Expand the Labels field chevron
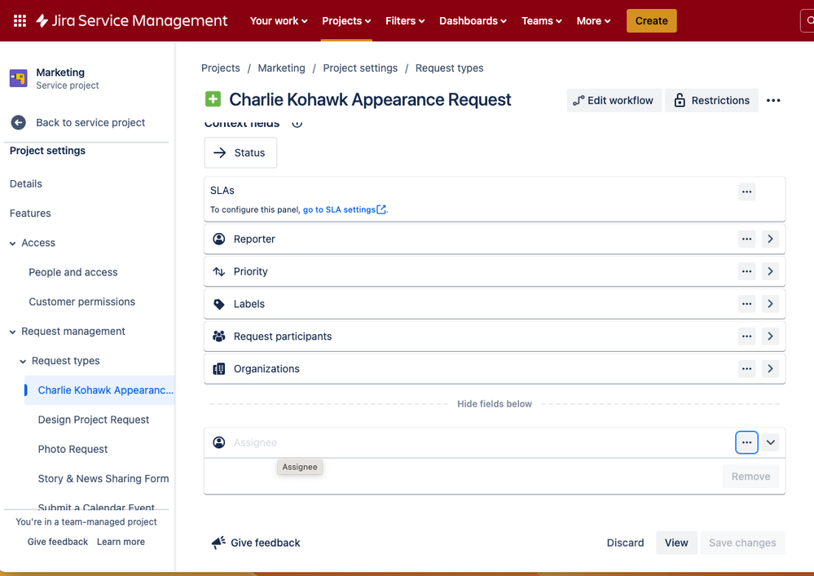 tap(770, 304)
